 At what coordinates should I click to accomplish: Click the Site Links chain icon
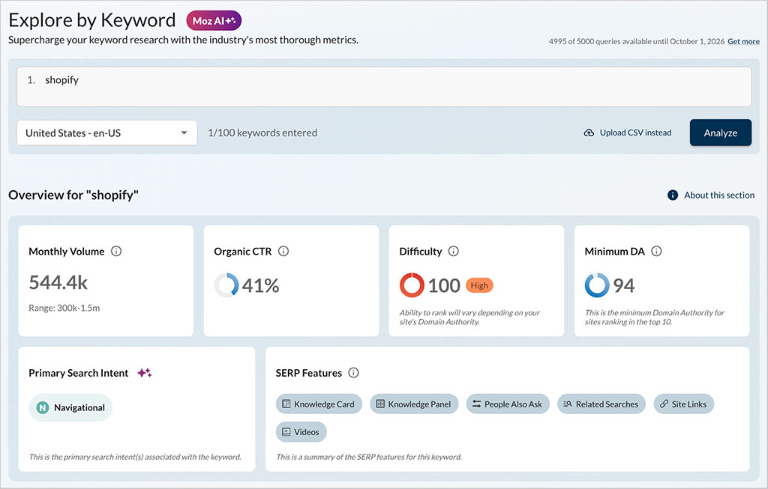click(x=664, y=404)
